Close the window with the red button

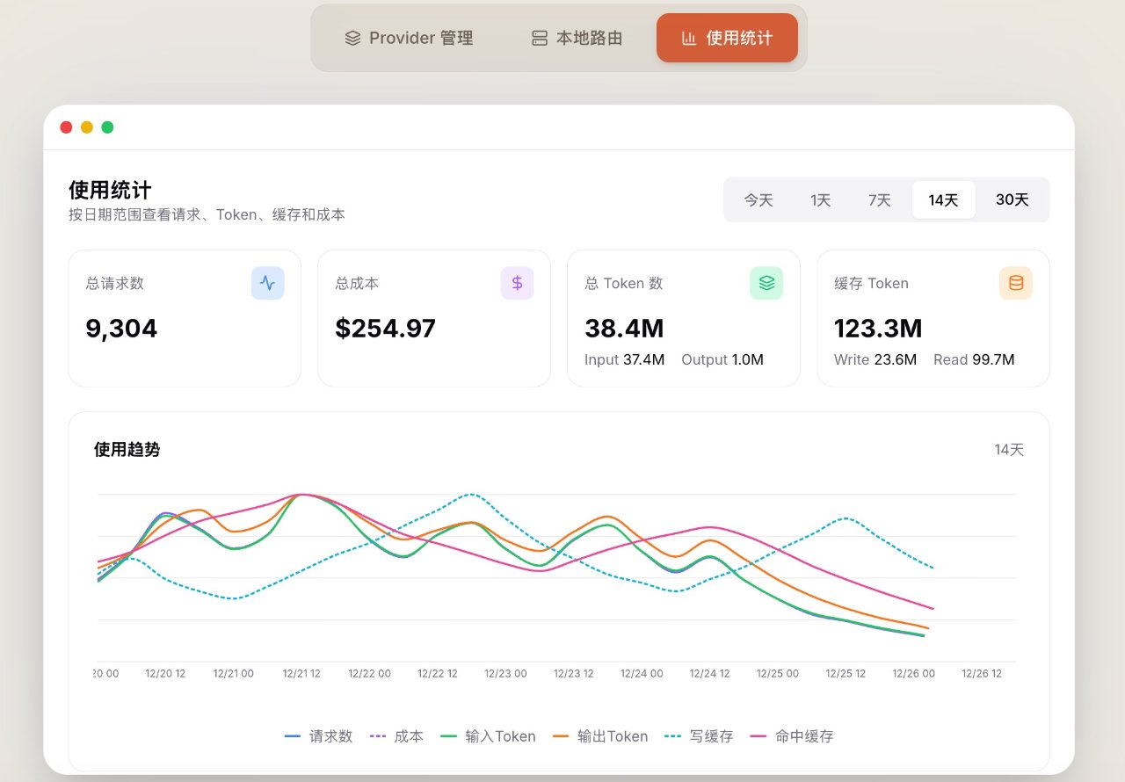66,127
